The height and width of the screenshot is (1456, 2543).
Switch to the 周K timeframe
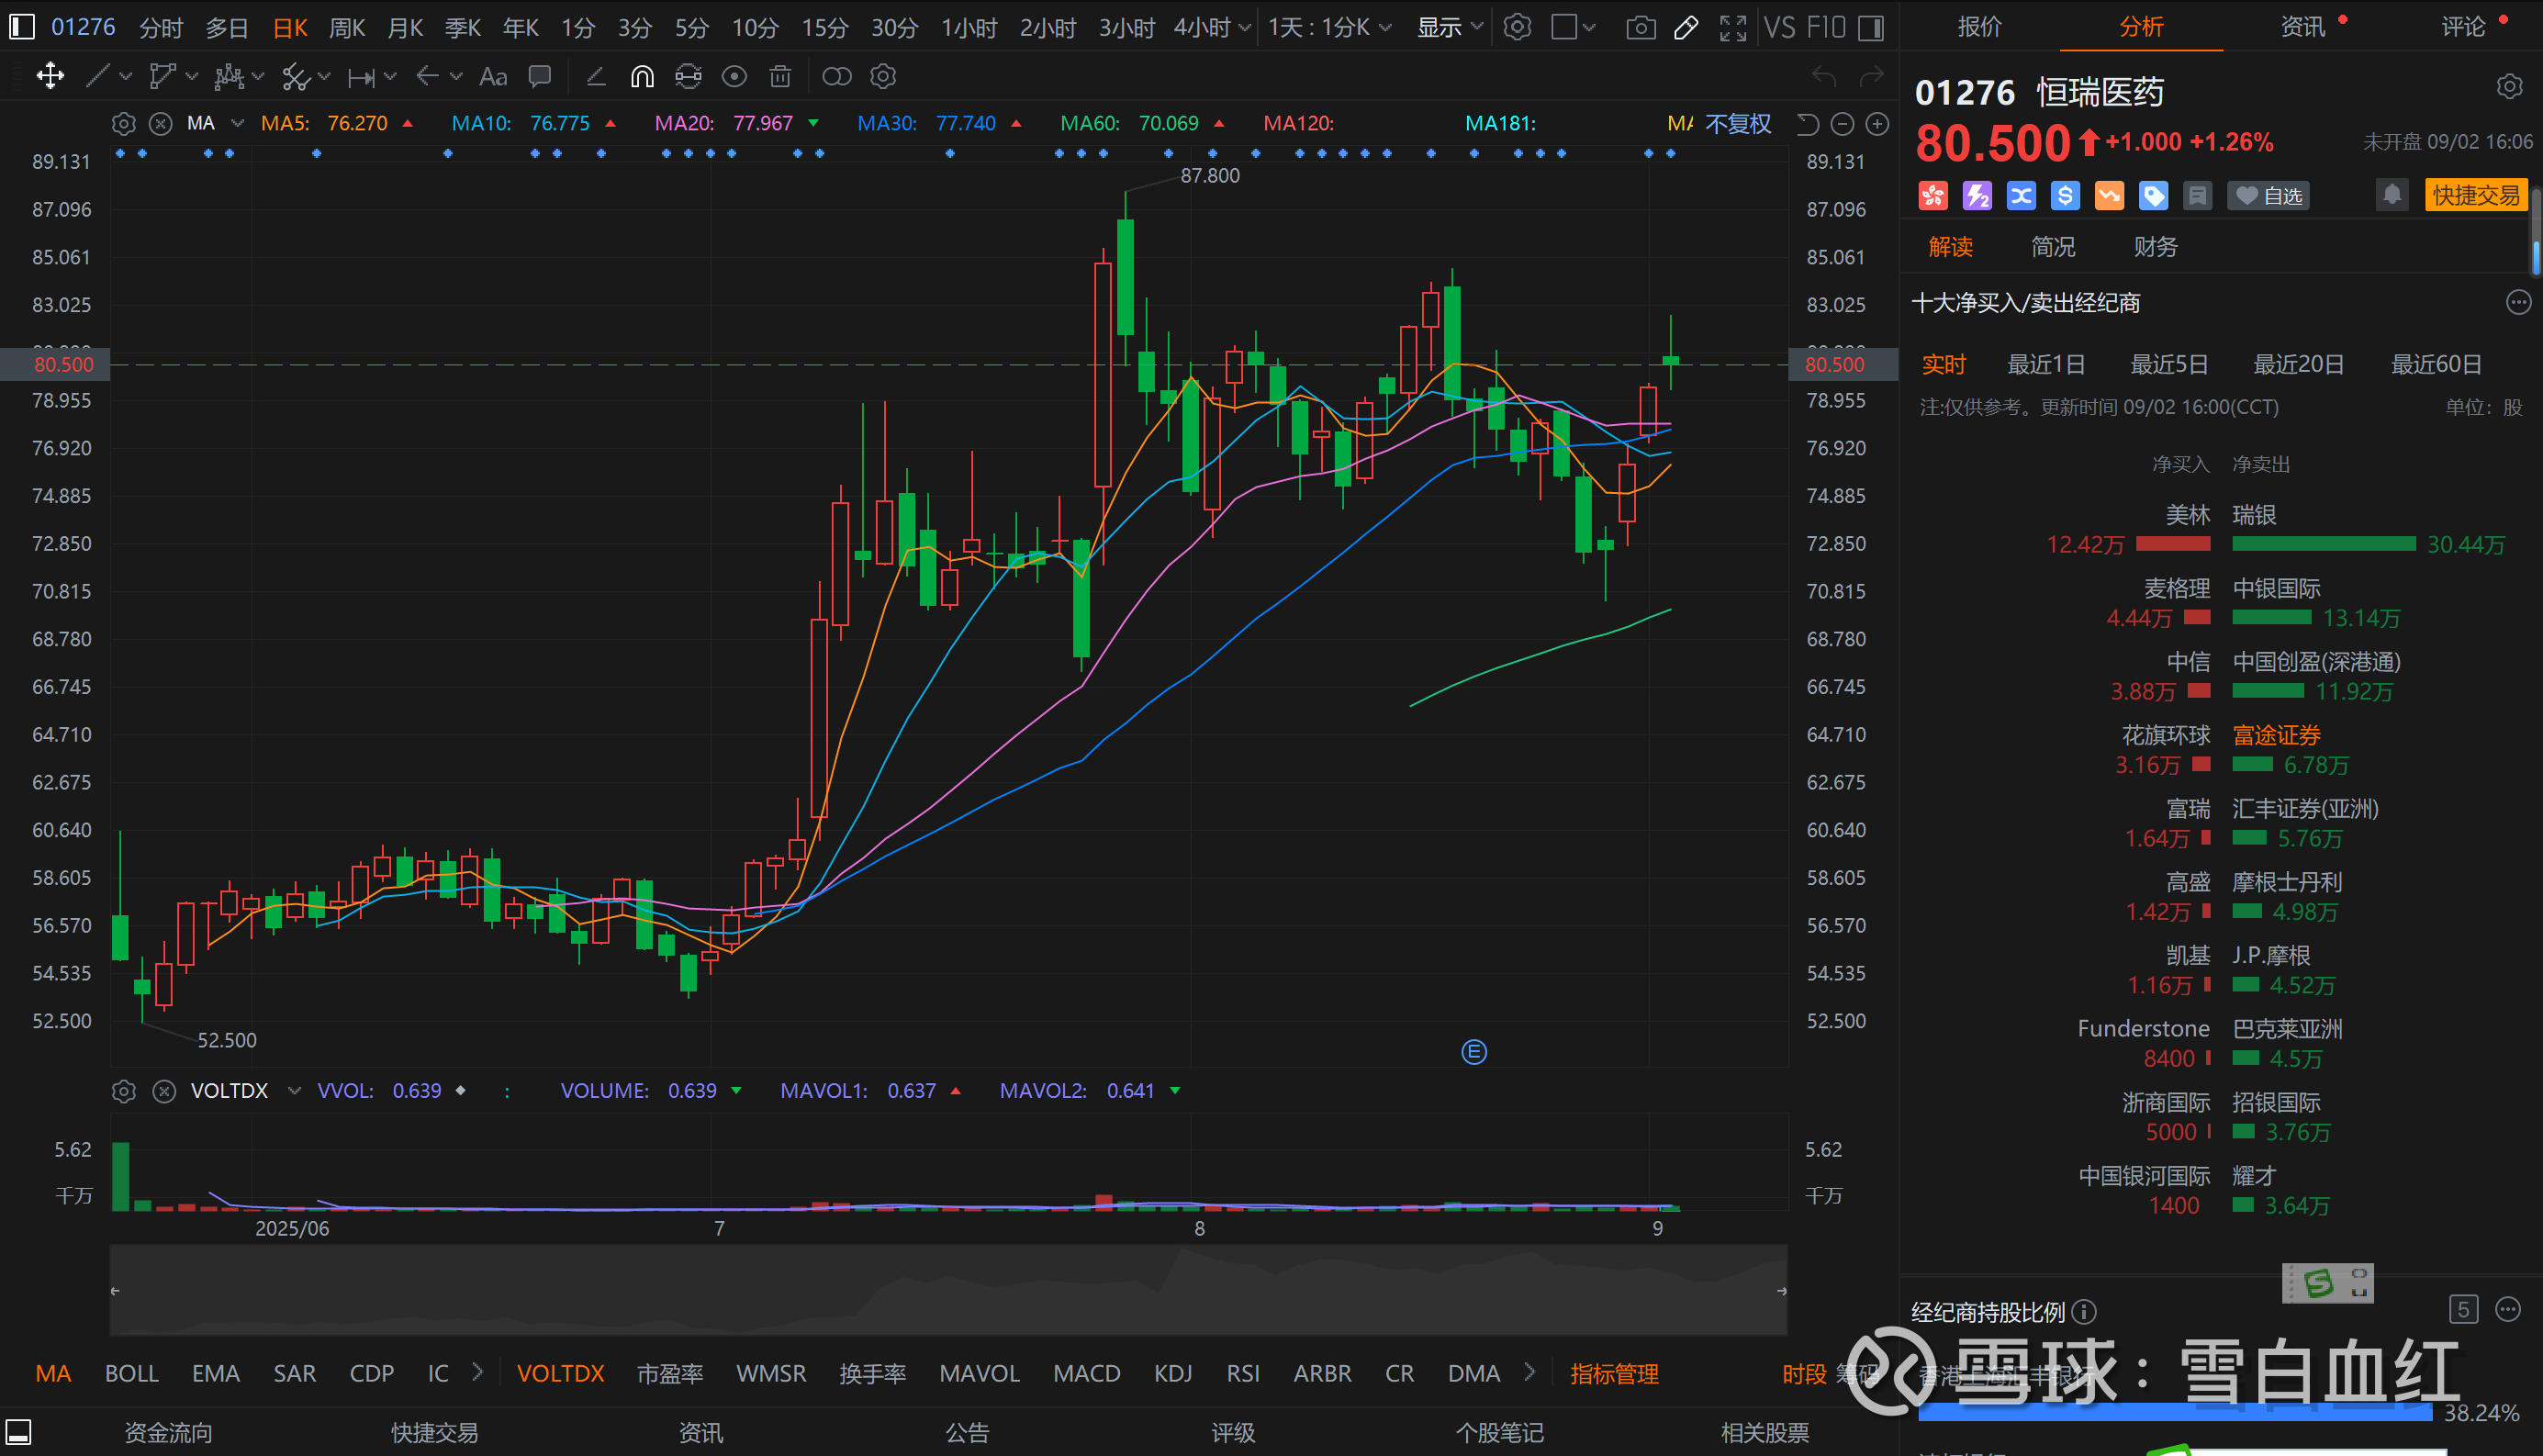pos(346,27)
